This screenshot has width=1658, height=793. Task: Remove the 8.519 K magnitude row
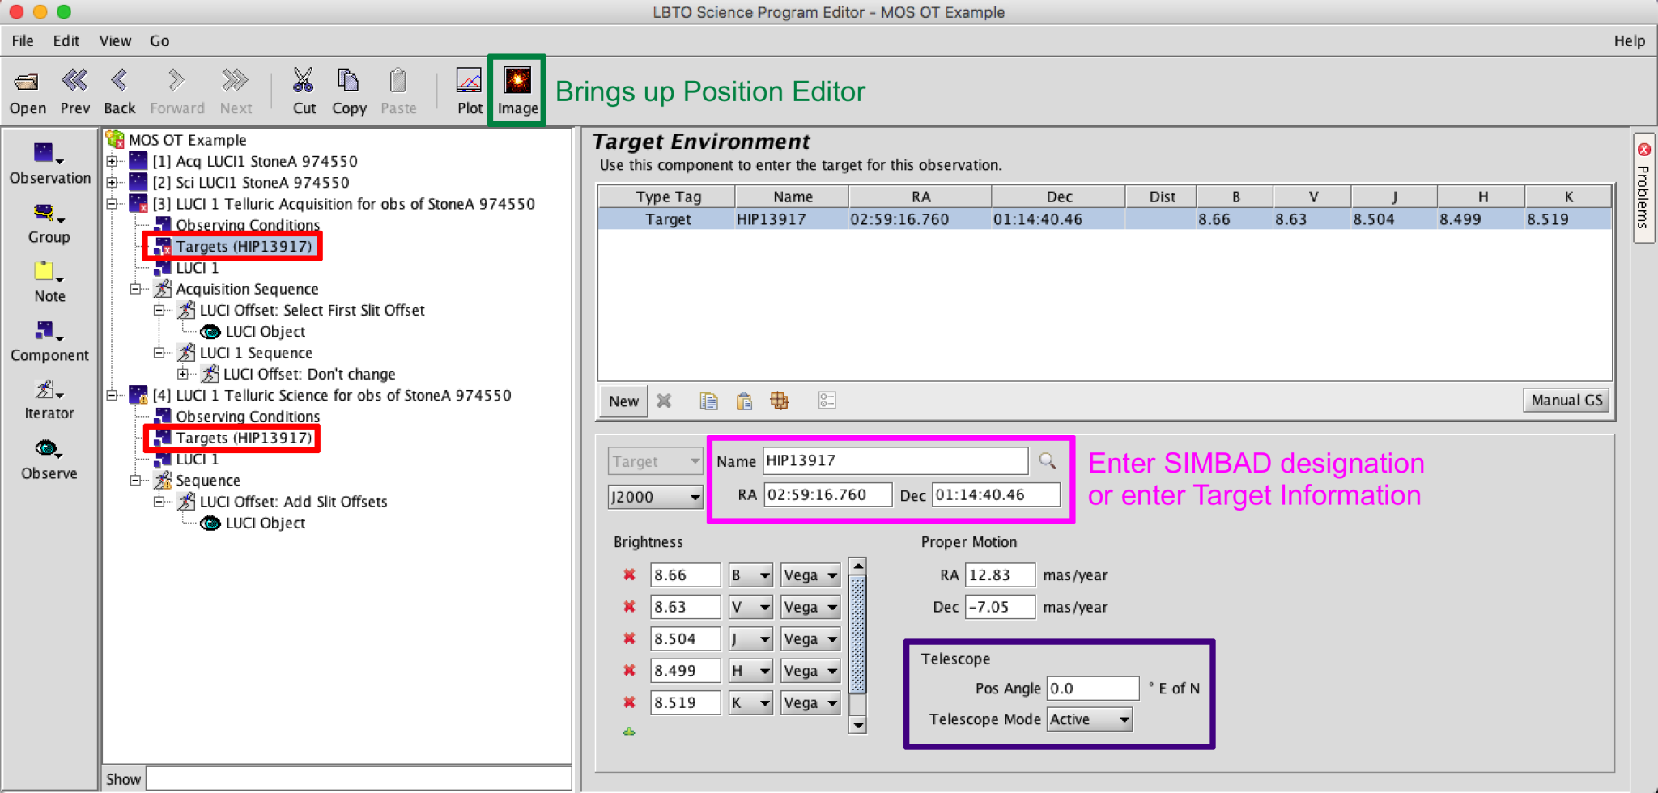click(629, 702)
